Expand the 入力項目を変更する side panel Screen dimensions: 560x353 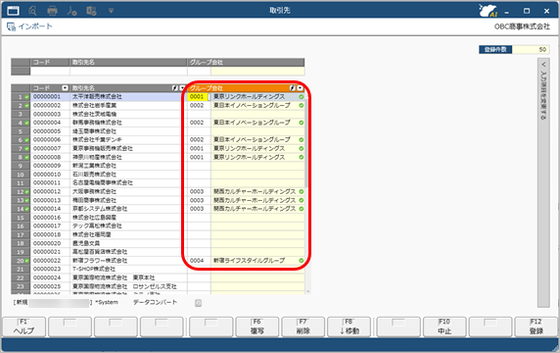point(543,182)
